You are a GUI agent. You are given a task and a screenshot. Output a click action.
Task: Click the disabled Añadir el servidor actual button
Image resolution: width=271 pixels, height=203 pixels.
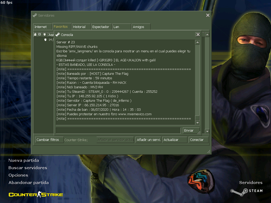point(115,140)
